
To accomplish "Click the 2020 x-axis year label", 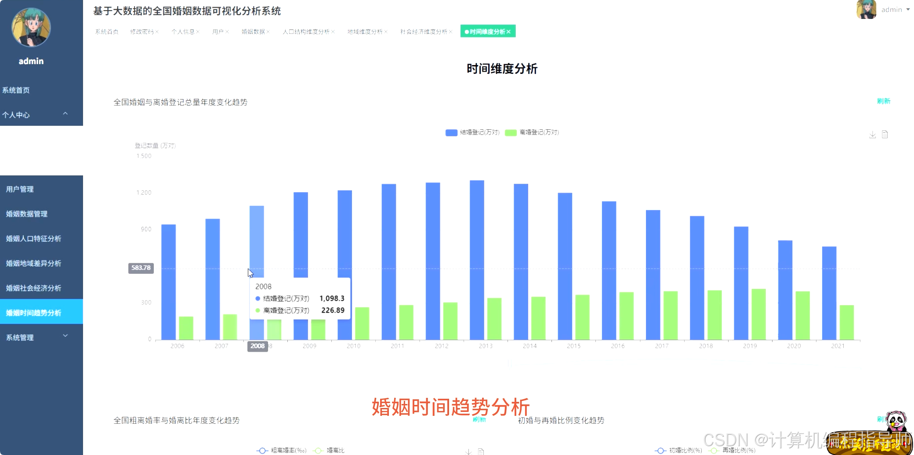I will coord(794,346).
